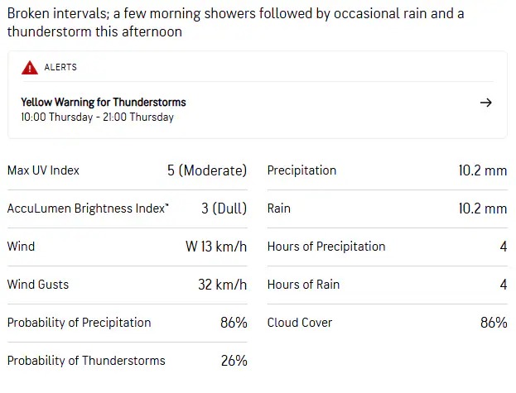Open the Yellow Warning for Thunderstorms alert

pos(104,103)
